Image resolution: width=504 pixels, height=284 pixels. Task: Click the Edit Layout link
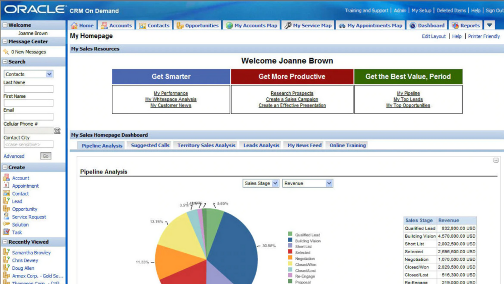(433, 36)
